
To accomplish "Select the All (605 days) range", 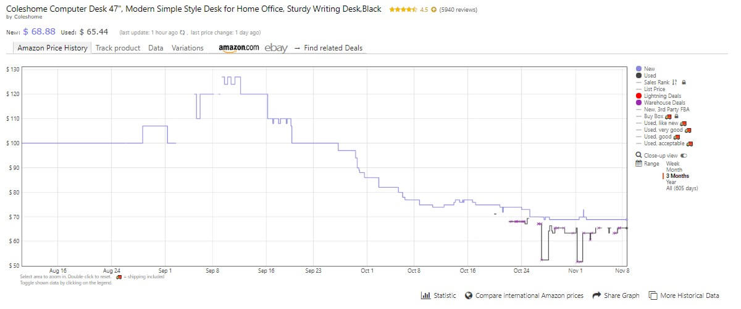I will (x=682, y=188).
